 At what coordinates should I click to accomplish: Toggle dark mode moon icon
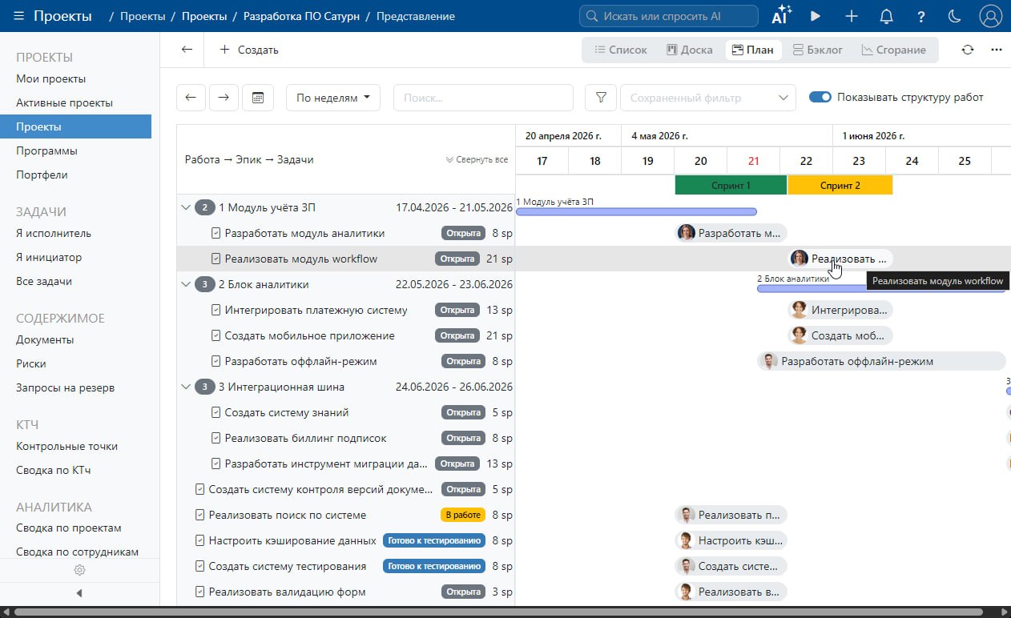tap(955, 16)
